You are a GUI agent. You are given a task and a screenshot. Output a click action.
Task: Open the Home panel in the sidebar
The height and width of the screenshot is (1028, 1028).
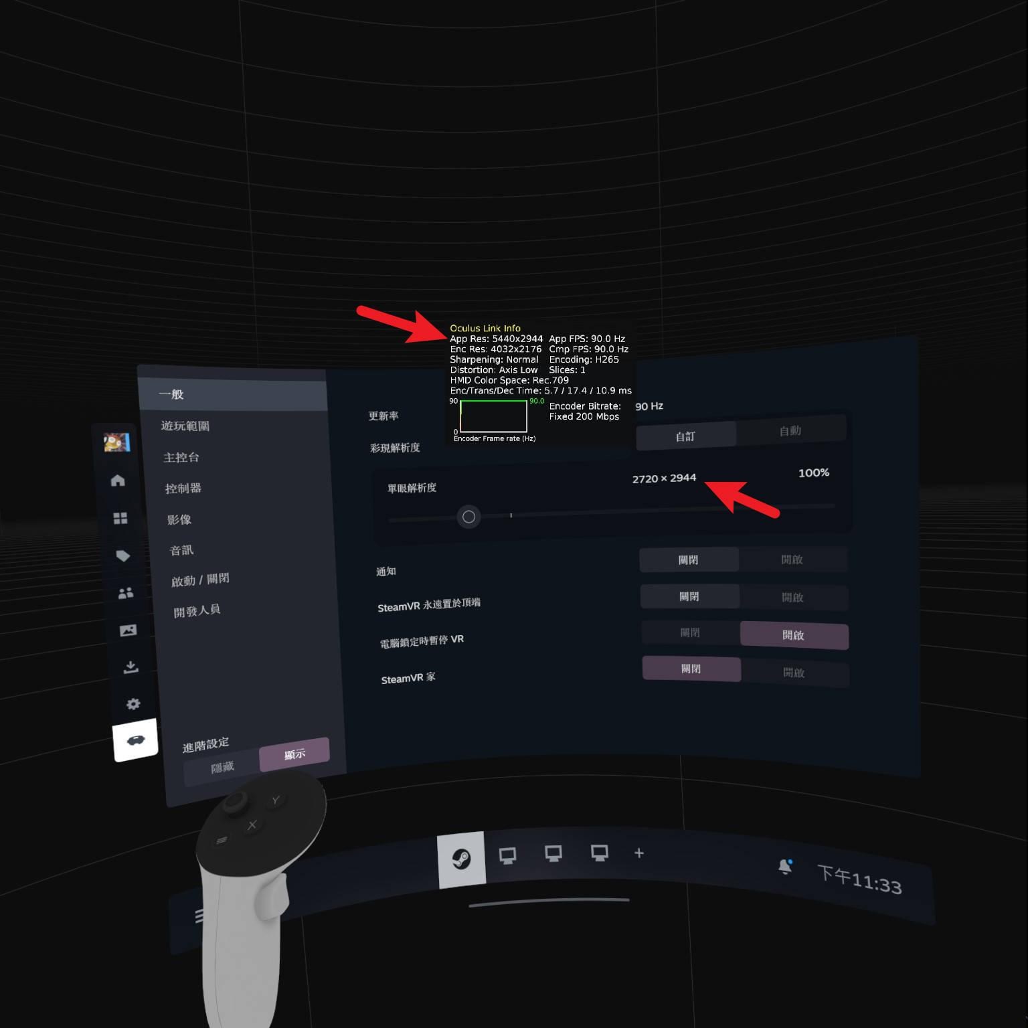click(118, 480)
